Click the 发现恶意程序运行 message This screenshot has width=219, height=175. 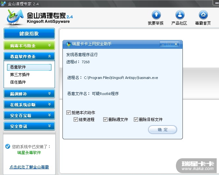82,55
